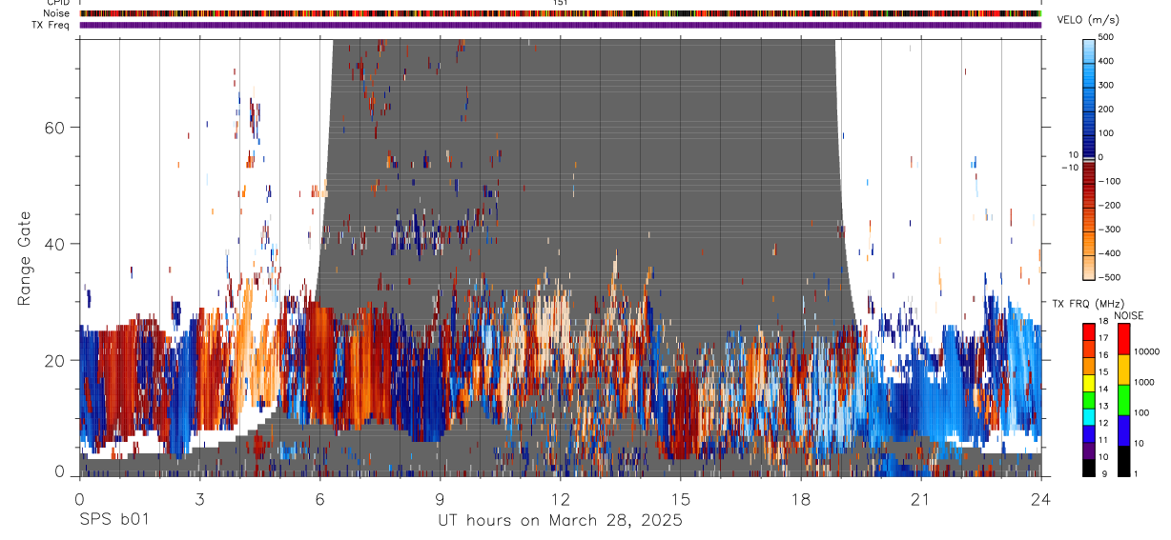Click the '14' TX frequency label

tap(1105, 390)
